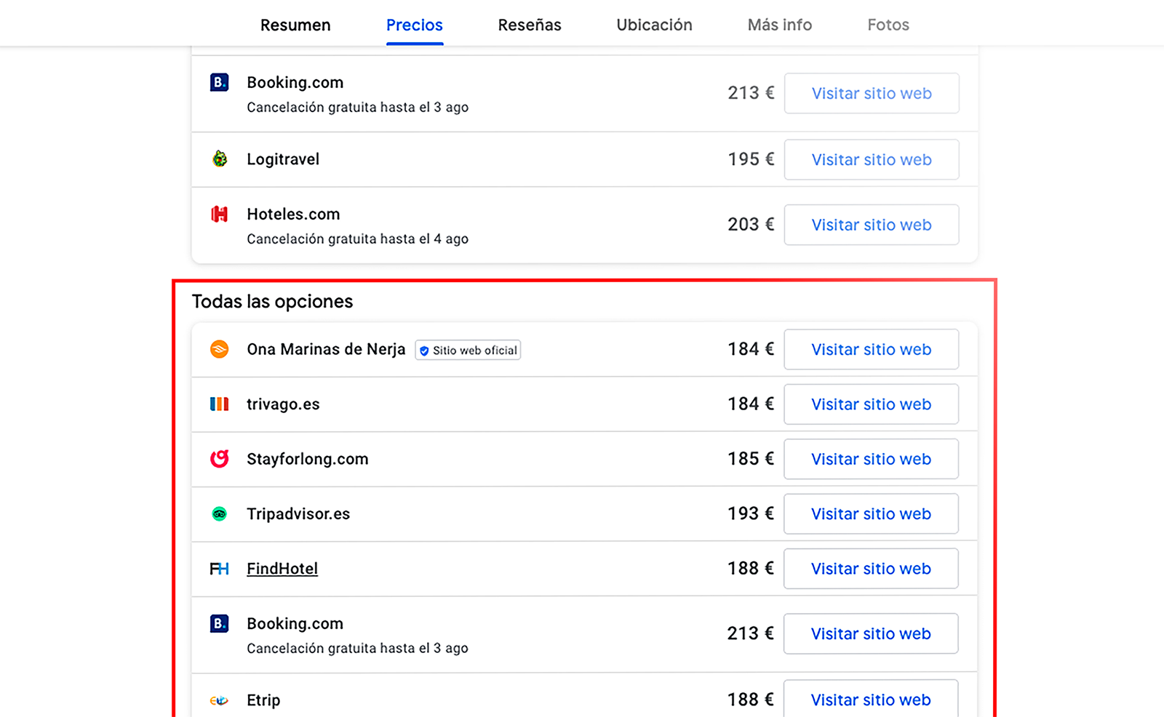Visit the trivago.es website button
This screenshot has width=1164, height=717.
pos(872,404)
